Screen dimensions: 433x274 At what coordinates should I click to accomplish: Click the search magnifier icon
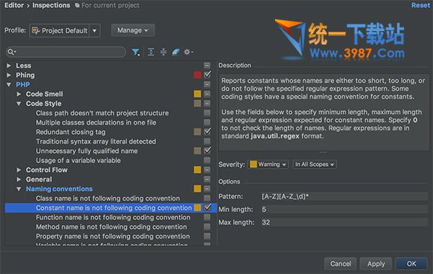[x=12, y=52]
